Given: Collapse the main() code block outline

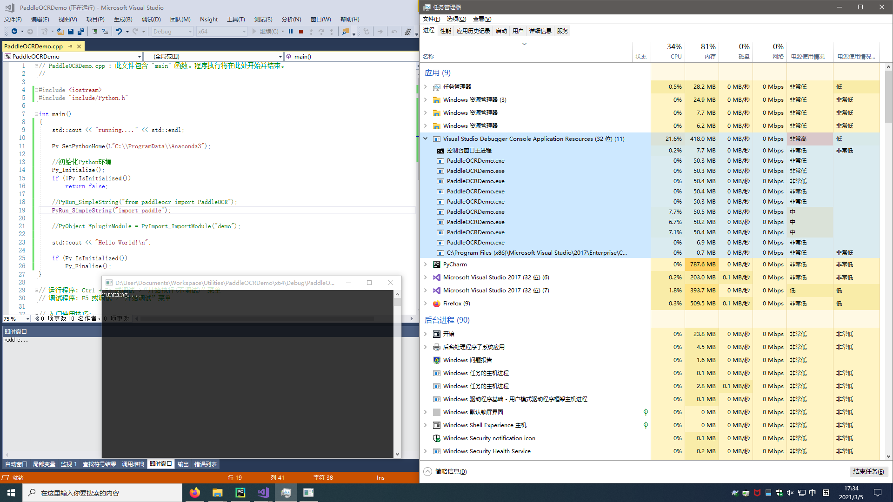Looking at the screenshot, I should tap(36, 114).
